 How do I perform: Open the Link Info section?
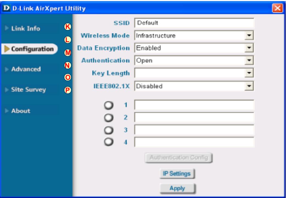tap(26, 28)
